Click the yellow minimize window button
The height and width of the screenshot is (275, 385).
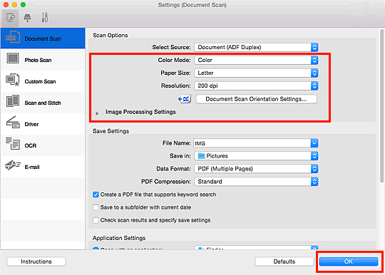click(14, 5)
